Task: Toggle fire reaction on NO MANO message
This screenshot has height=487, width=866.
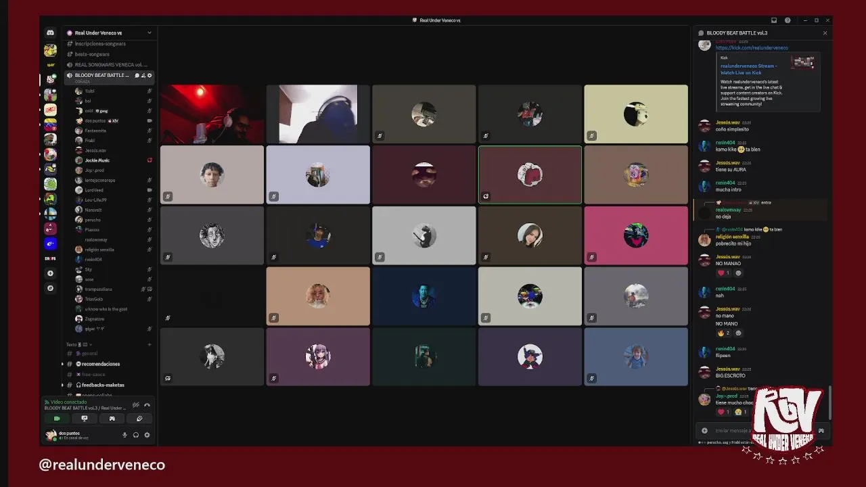Action: click(x=723, y=333)
